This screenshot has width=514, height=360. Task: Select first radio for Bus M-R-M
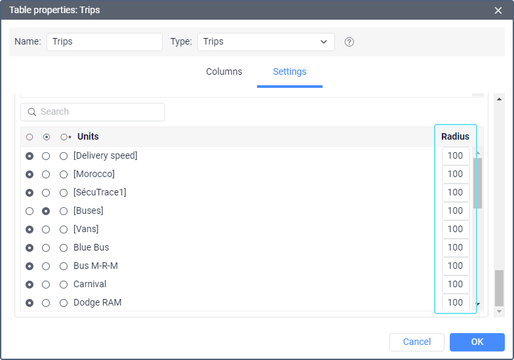pos(30,266)
